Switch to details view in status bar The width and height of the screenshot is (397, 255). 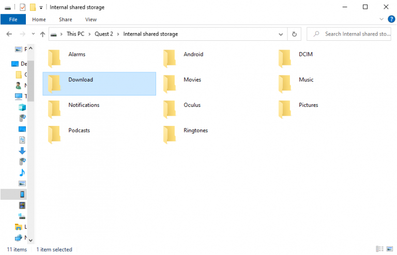tap(380, 249)
